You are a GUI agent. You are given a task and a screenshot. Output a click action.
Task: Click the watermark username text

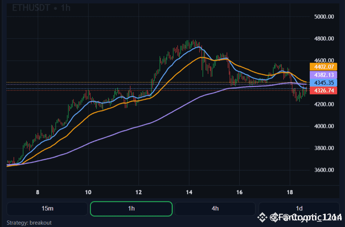click(306, 217)
